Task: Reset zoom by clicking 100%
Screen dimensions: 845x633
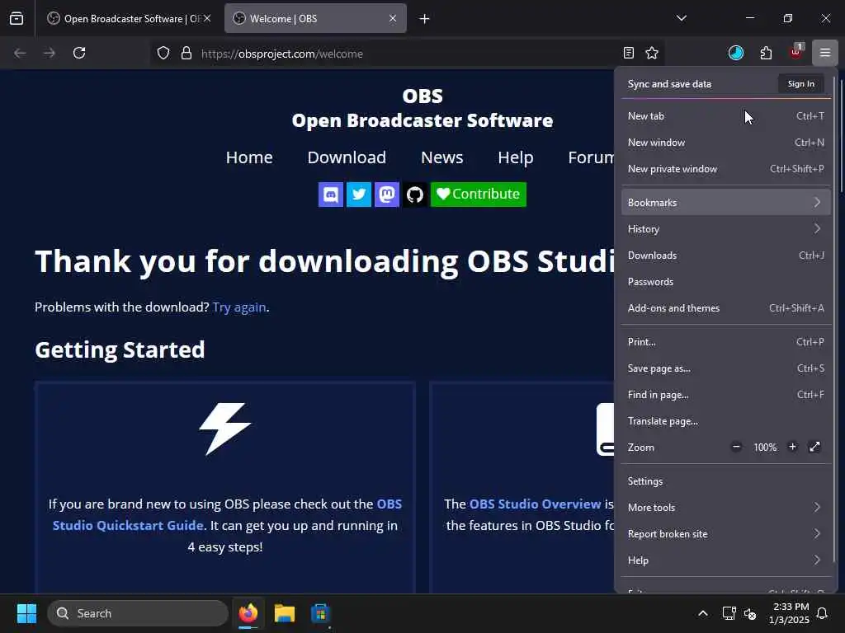Action: tap(765, 448)
